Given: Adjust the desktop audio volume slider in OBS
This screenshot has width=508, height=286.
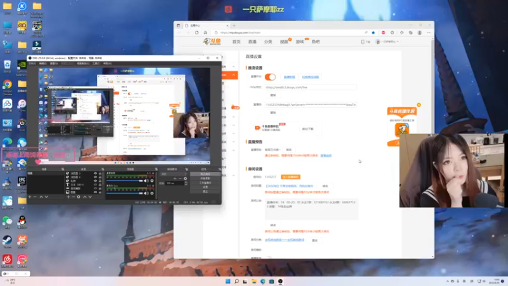Looking at the screenshot, I should [124, 180].
